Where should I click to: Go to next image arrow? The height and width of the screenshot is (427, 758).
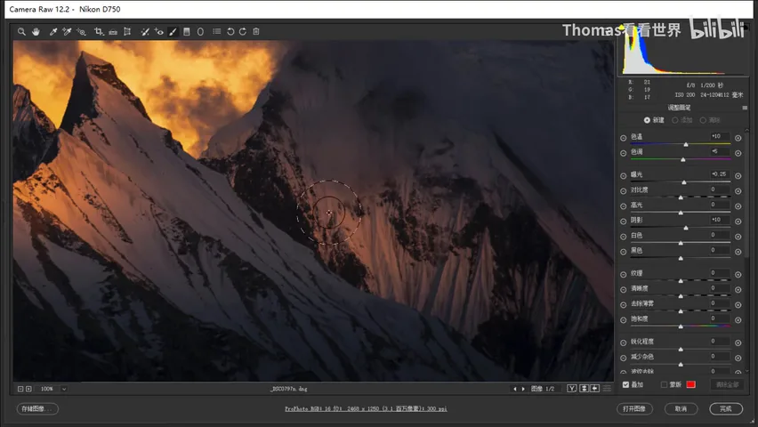(x=523, y=389)
